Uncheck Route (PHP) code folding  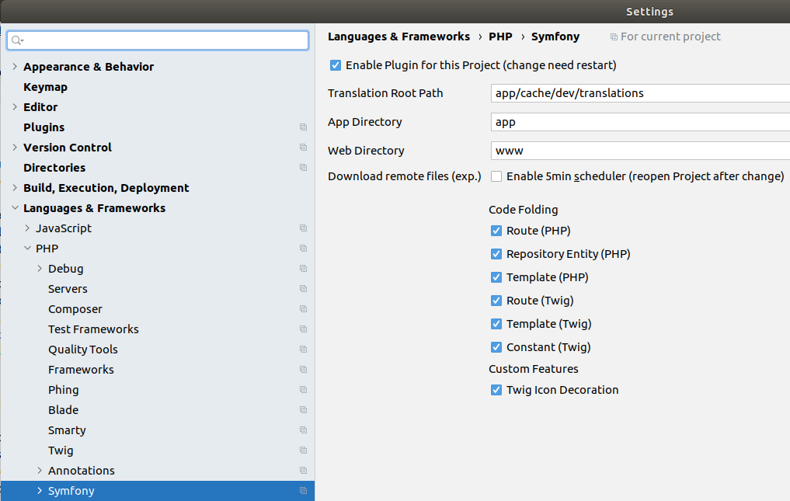click(x=496, y=231)
